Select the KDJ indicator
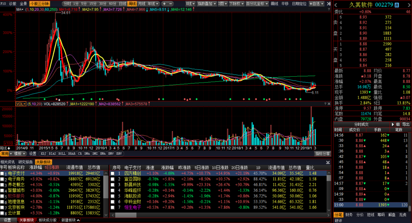 coord(43,154)
